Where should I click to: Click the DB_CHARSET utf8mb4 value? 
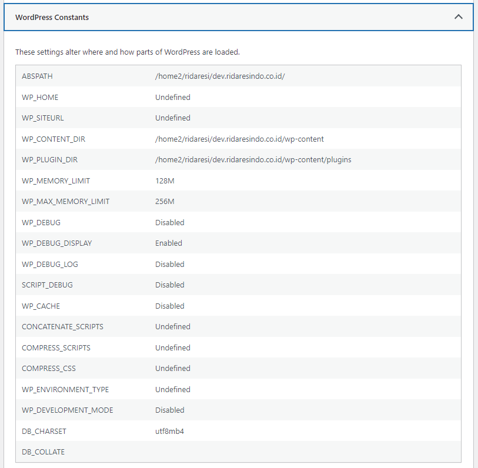click(x=169, y=432)
